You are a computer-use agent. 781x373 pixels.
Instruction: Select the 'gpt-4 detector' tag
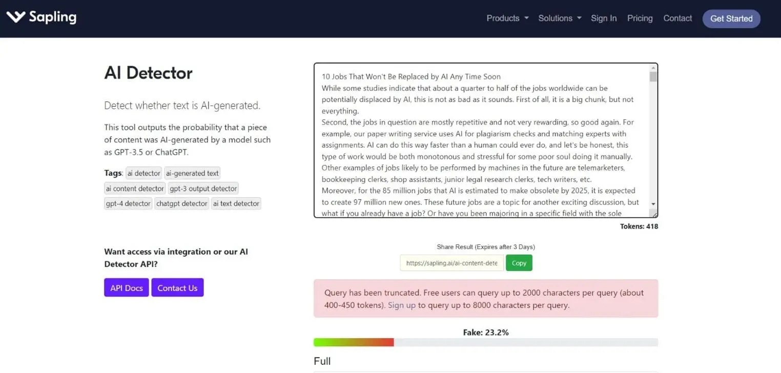click(128, 203)
